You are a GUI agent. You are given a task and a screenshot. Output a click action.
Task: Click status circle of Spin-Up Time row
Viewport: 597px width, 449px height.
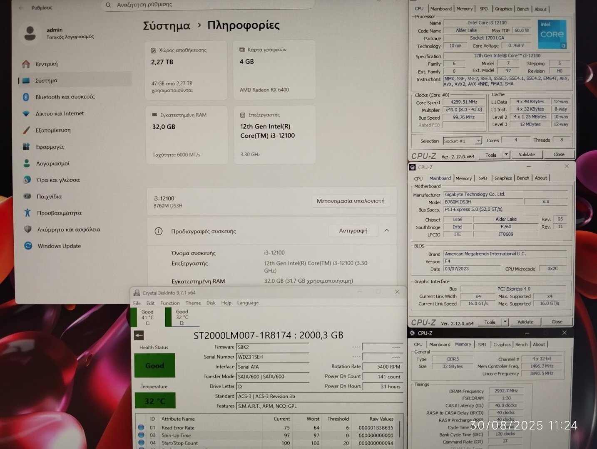click(141, 435)
